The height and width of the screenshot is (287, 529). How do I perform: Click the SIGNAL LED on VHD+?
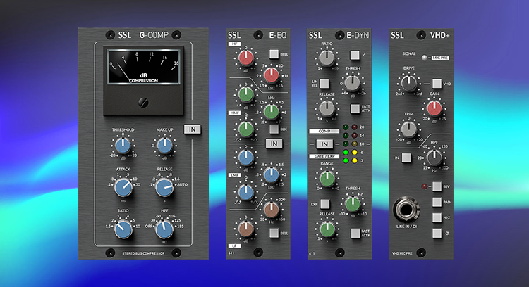[424, 58]
